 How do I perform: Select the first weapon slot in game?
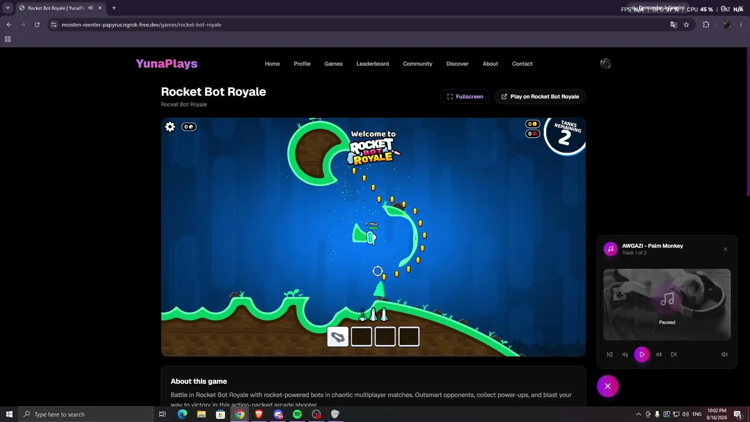(x=338, y=337)
